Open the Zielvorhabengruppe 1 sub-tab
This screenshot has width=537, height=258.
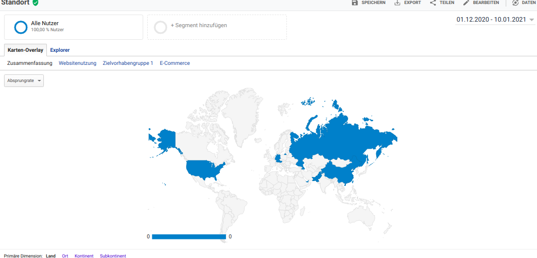tap(128, 63)
